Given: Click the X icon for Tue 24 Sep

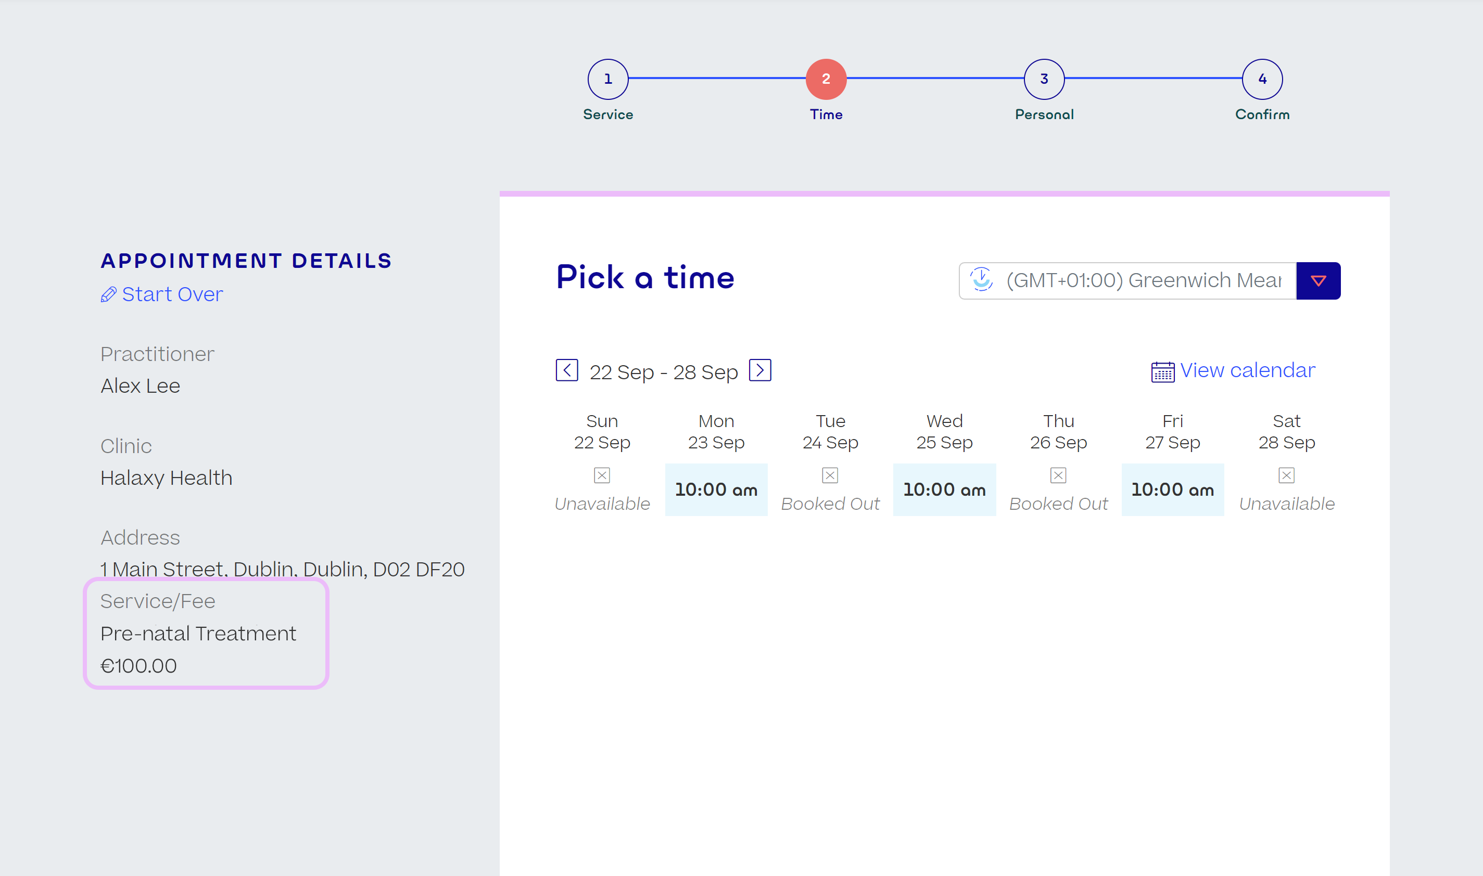Looking at the screenshot, I should tap(830, 475).
